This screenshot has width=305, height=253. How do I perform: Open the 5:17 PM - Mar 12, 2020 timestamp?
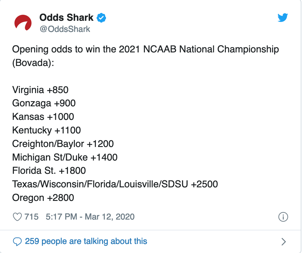click(x=90, y=217)
